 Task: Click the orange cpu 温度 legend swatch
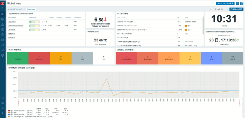(9, 112)
